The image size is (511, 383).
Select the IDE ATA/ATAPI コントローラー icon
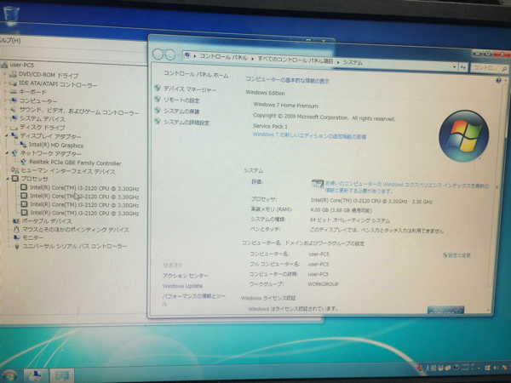14,83
